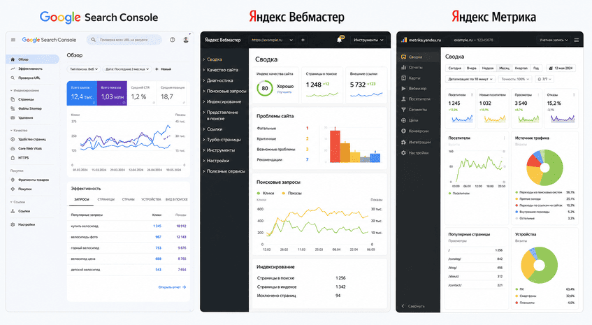Switch to the СТРАНИЦЫ tab in Эффективность
Screen dimensions: 592x325
coord(106,199)
